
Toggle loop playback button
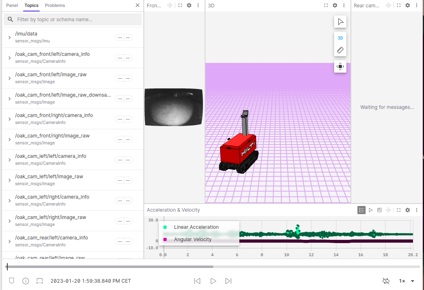click(386, 281)
